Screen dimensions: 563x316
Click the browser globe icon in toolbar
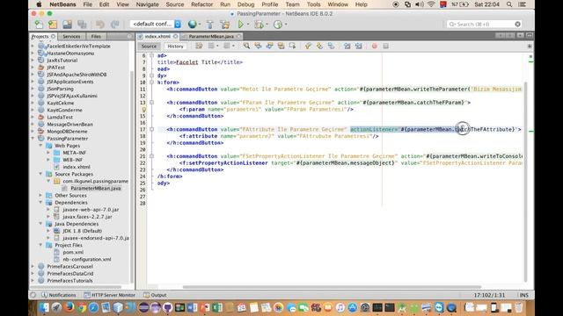(x=193, y=24)
